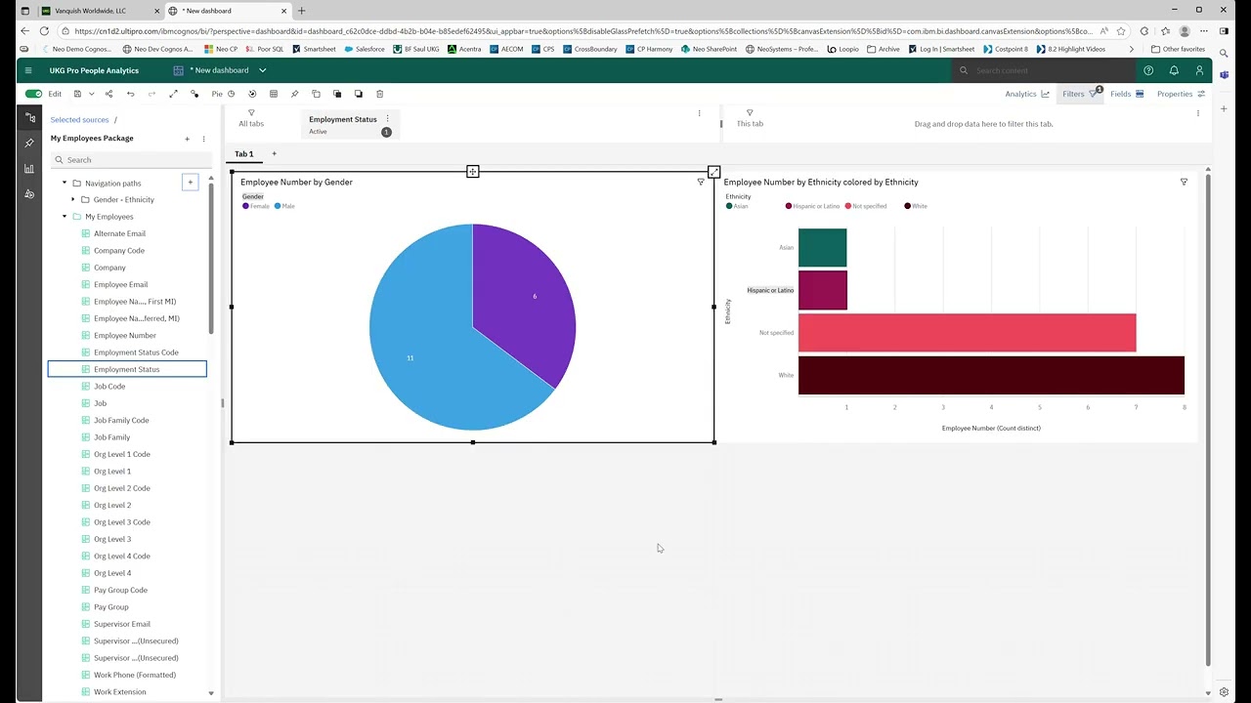1251x703 pixels.
Task: Toggle the Filters panel
Action: (1080, 94)
